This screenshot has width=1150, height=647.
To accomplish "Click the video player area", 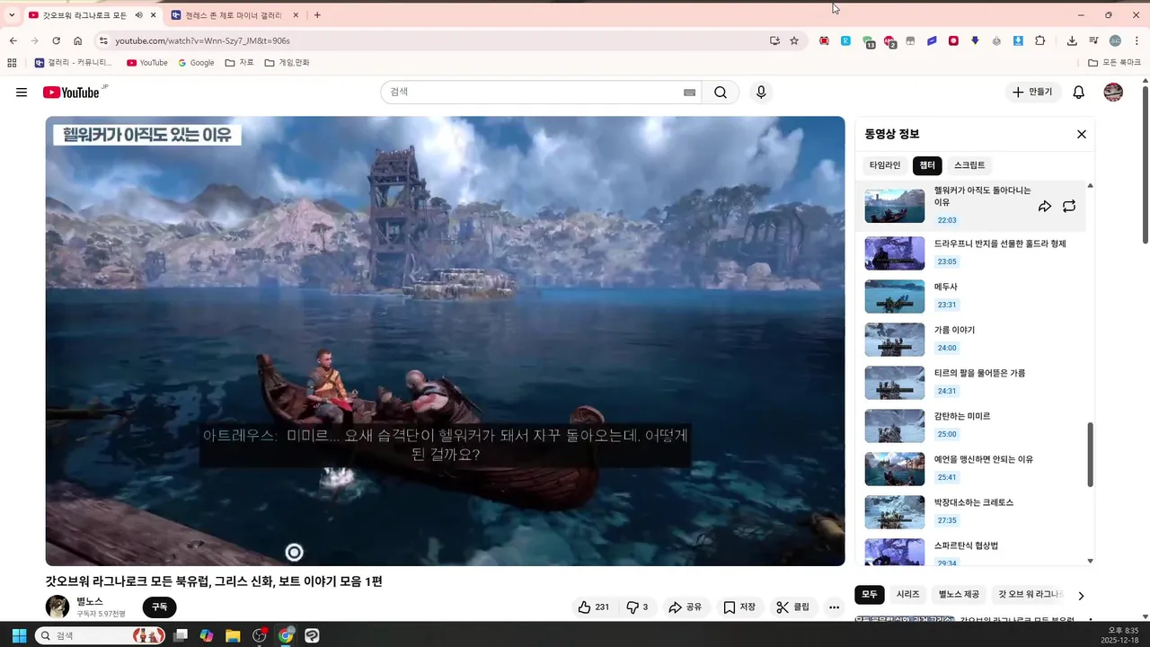I will [x=445, y=341].
